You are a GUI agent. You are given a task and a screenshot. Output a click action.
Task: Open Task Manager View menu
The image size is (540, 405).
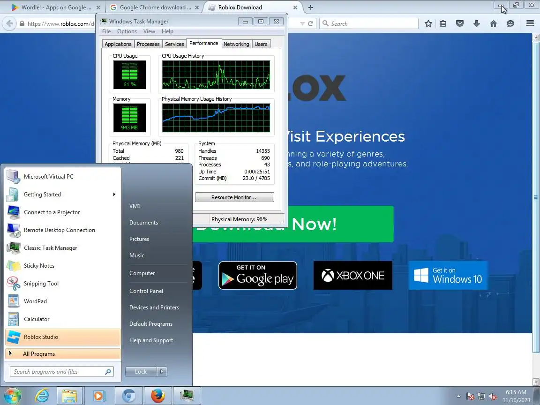(x=149, y=31)
